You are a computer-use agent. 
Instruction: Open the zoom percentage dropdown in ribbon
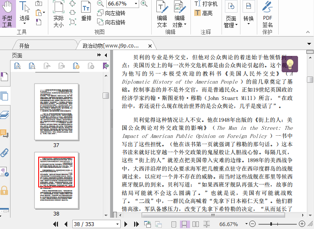coord(136,4)
